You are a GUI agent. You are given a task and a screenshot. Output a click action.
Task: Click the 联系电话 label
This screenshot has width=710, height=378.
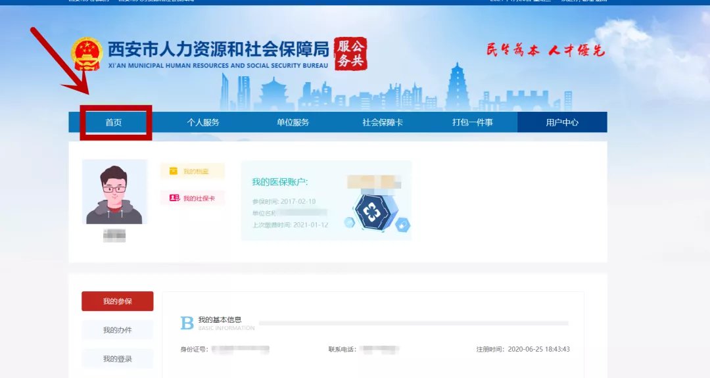pos(343,349)
